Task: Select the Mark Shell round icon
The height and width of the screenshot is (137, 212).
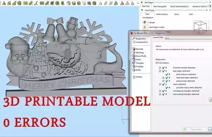Action: (19, 3)
